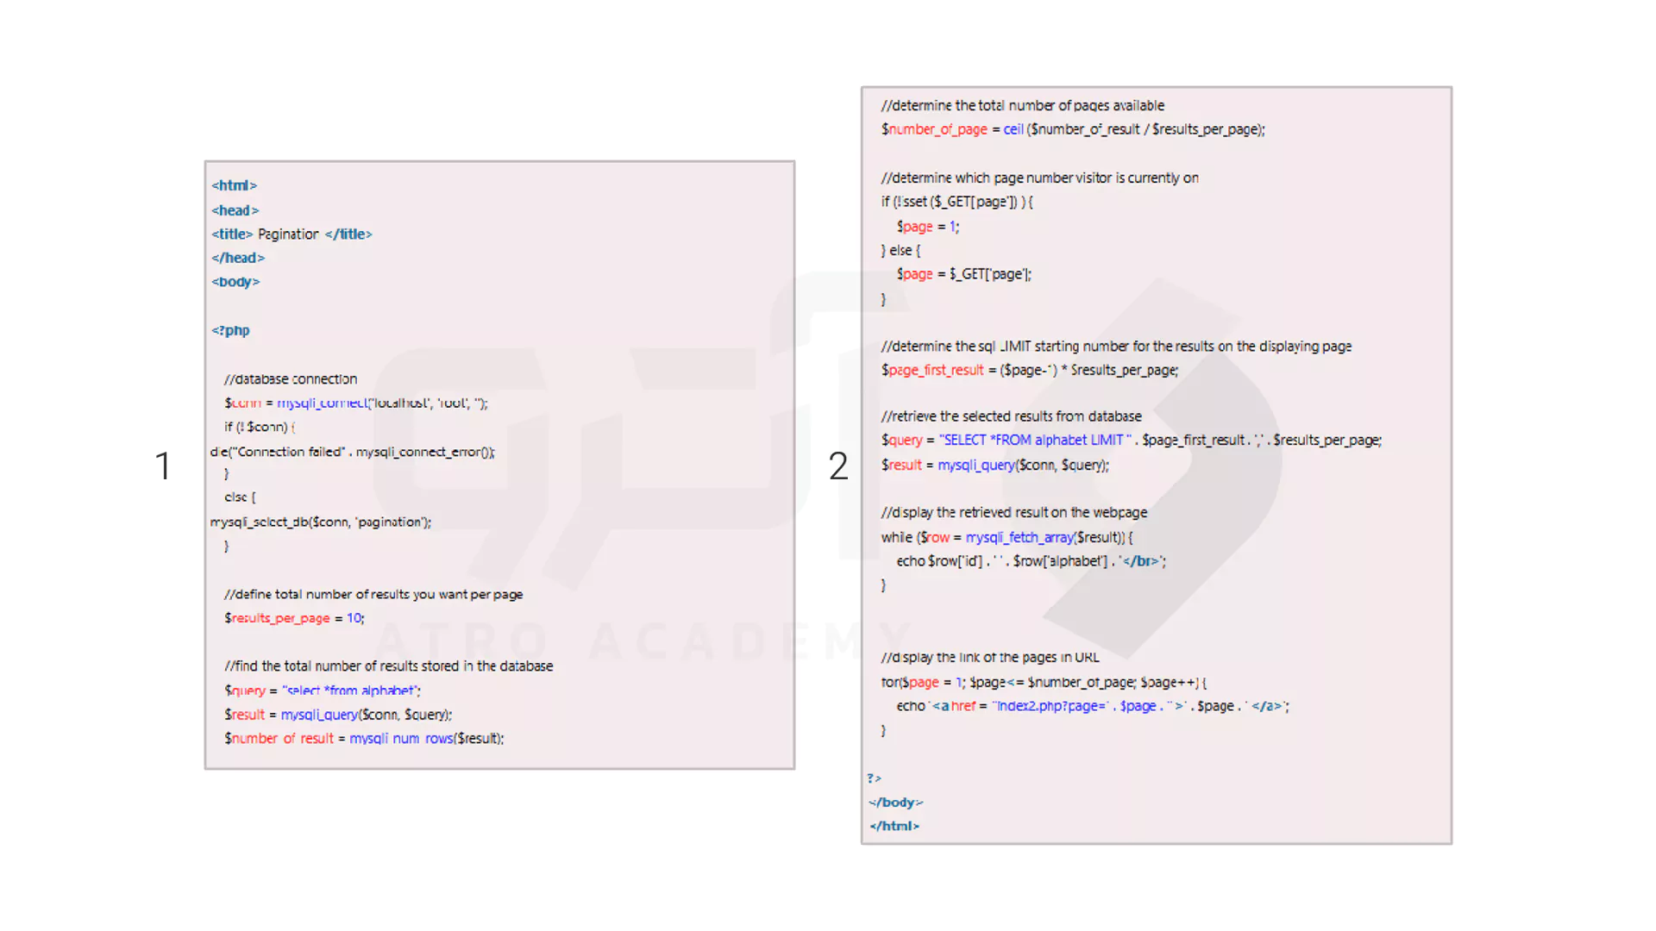Viewport: 1656px width, 931px height.
Task: Click the if (!isset ($_GET['page'])) line
Action: coord(957,202)
